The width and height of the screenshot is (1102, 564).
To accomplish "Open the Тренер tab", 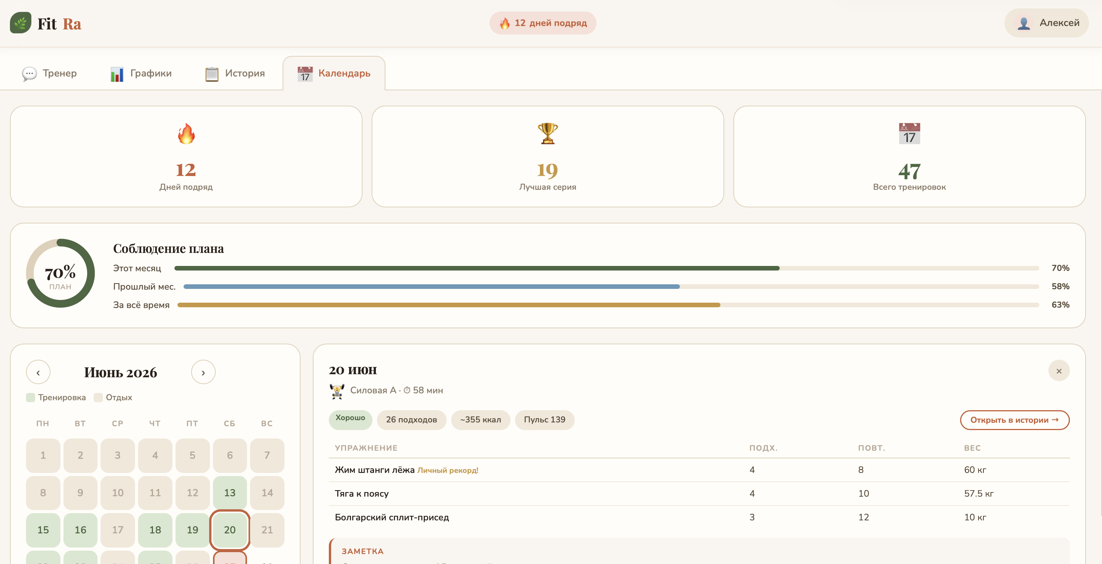I will (x=49, y=74).
